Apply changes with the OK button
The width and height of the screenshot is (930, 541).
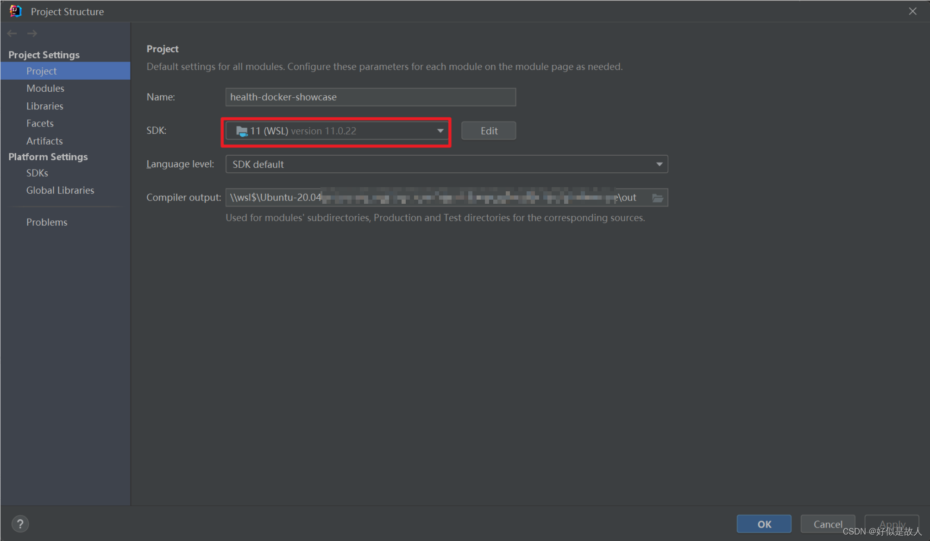tap(764, 524)
